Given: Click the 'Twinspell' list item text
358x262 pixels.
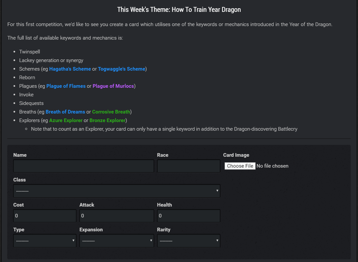Looking at the screenshot, I should tap(29, 52).
